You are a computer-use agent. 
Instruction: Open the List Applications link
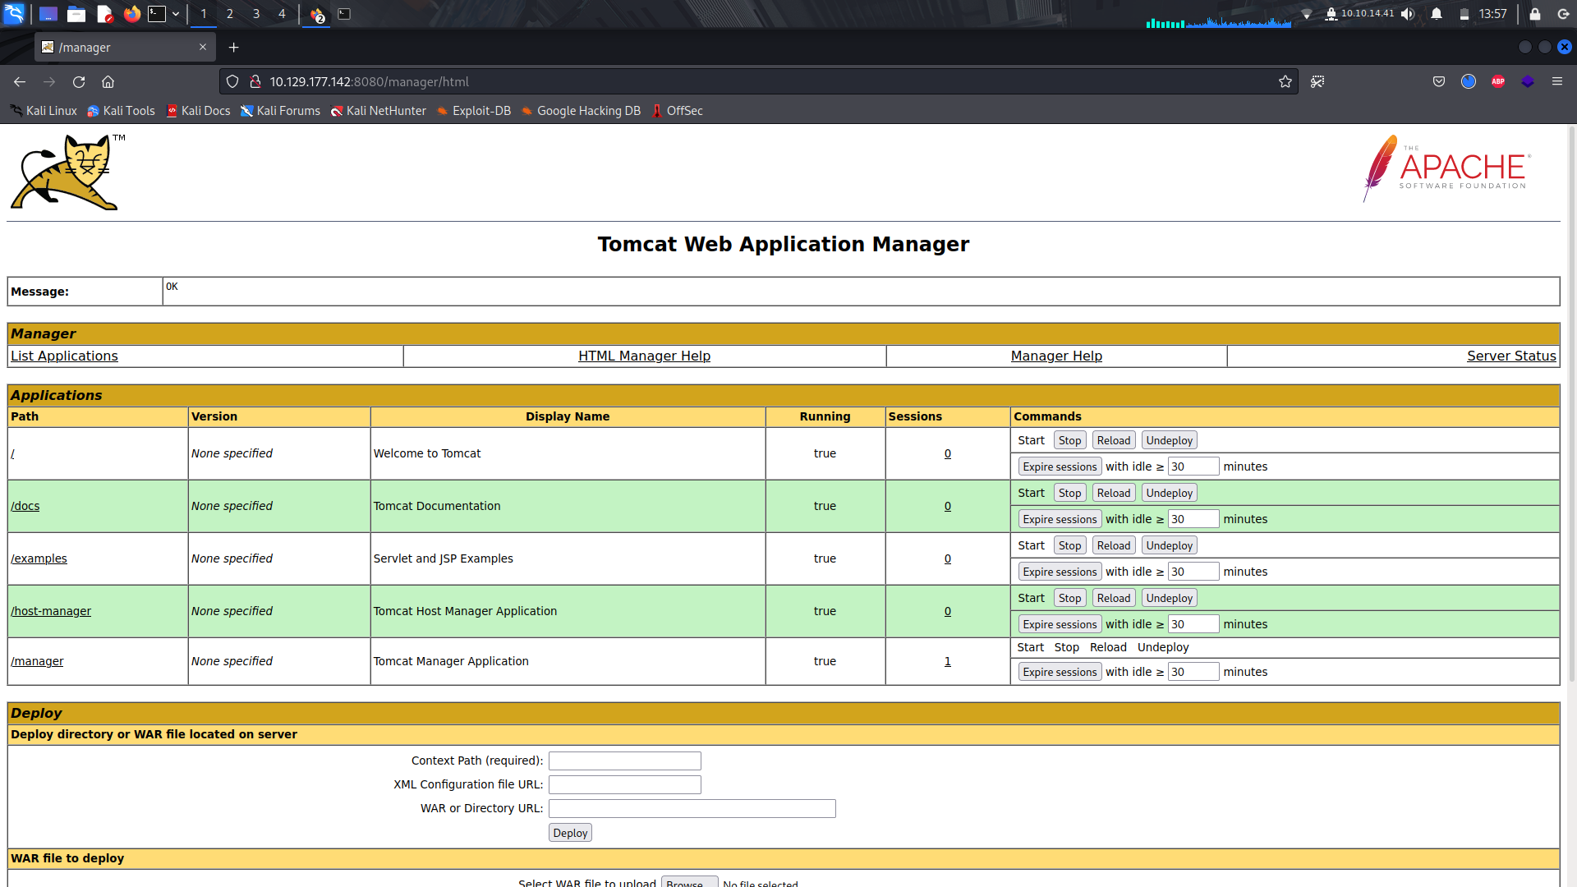click(x=63, y=356)
